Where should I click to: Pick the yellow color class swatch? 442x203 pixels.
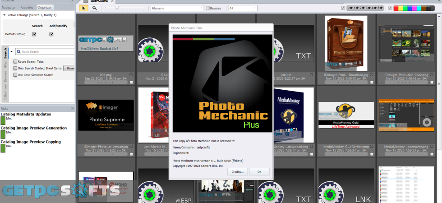(401, 8)
